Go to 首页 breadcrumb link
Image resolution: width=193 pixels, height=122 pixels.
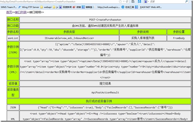pyautogui.click(x=9, y=12)
